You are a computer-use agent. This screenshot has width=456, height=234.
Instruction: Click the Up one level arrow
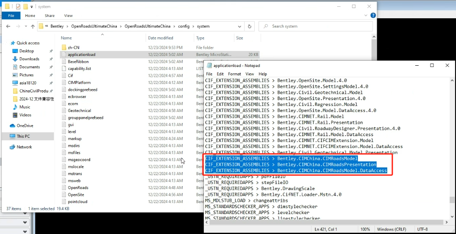point(33,26)
